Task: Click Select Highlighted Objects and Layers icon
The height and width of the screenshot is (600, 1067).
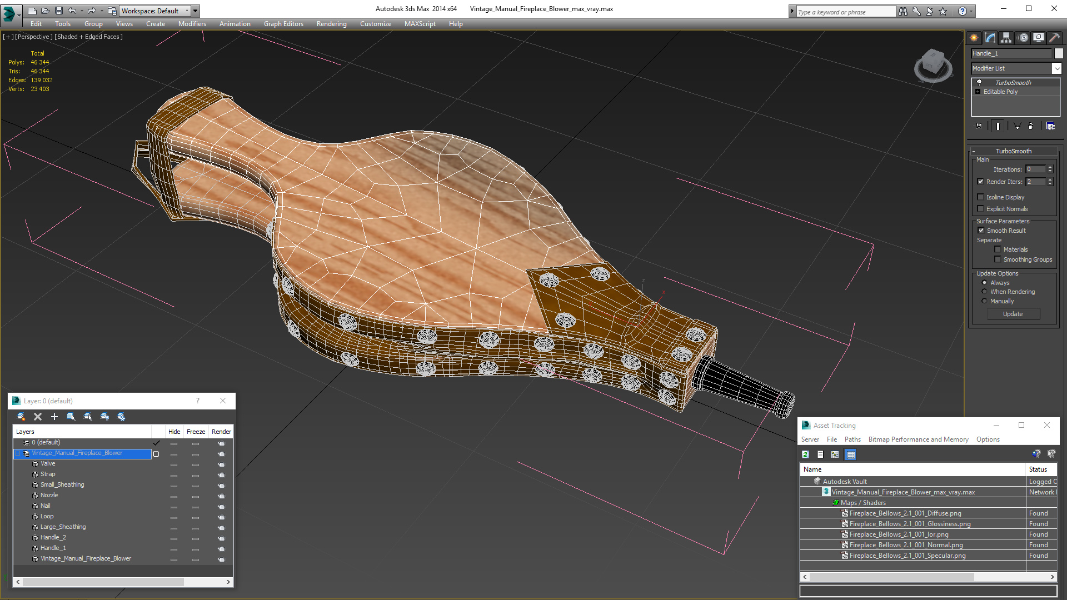Action: (71, 417)
